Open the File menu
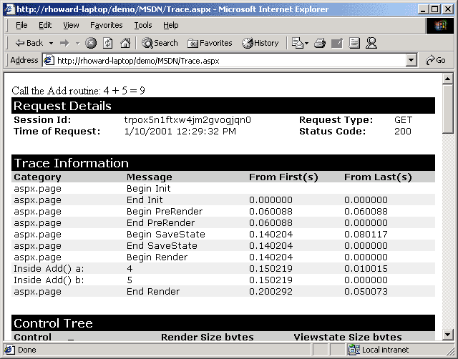 point(21,25)
